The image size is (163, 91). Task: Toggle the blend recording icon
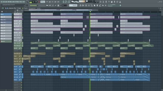(x=56, y=2)
